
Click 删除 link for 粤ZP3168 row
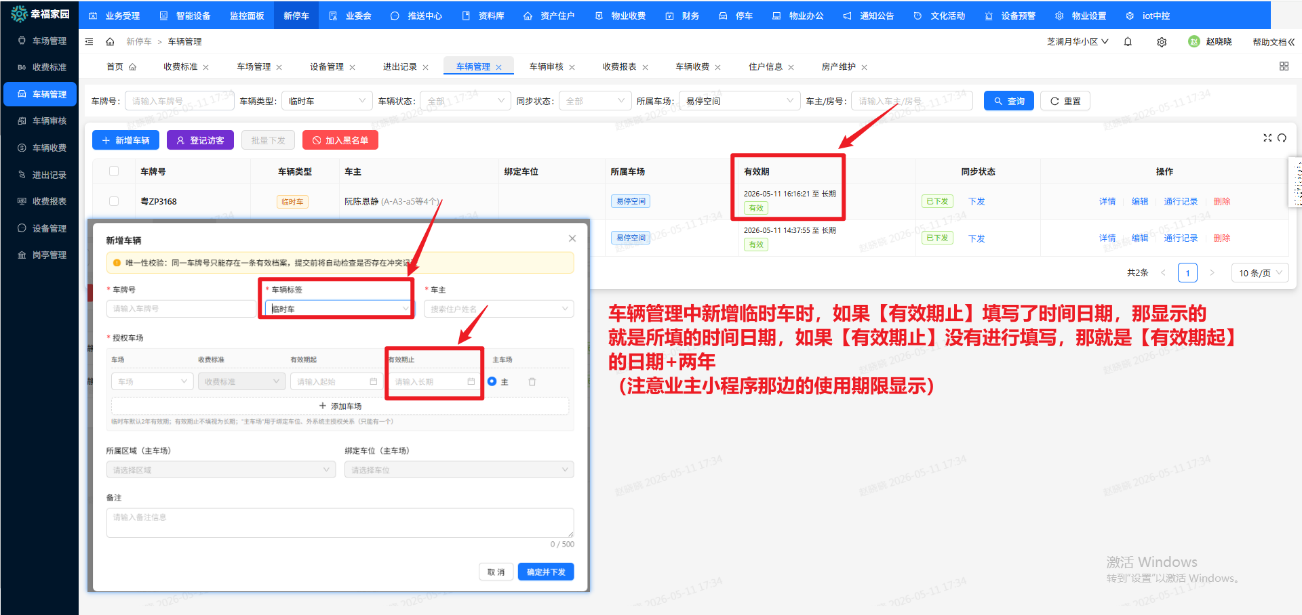pyautogui.click(x=1221, y=201)
